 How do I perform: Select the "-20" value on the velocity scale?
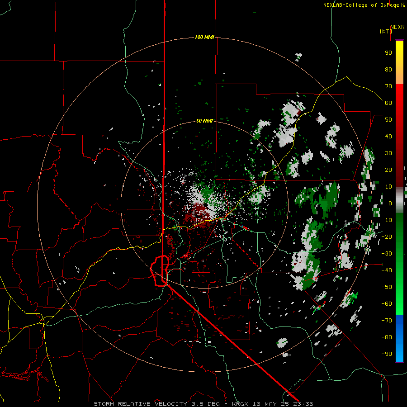pyautogui.click(x=387, y=237)
